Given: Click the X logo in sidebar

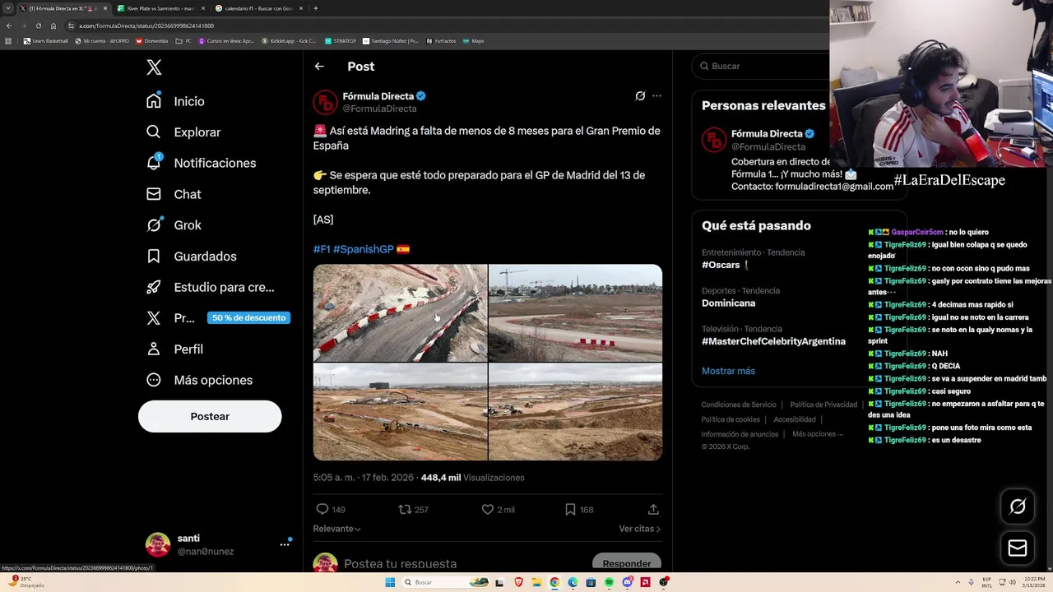Looking at the screenshot, I should pyautogui.click(x=154, y=67).
